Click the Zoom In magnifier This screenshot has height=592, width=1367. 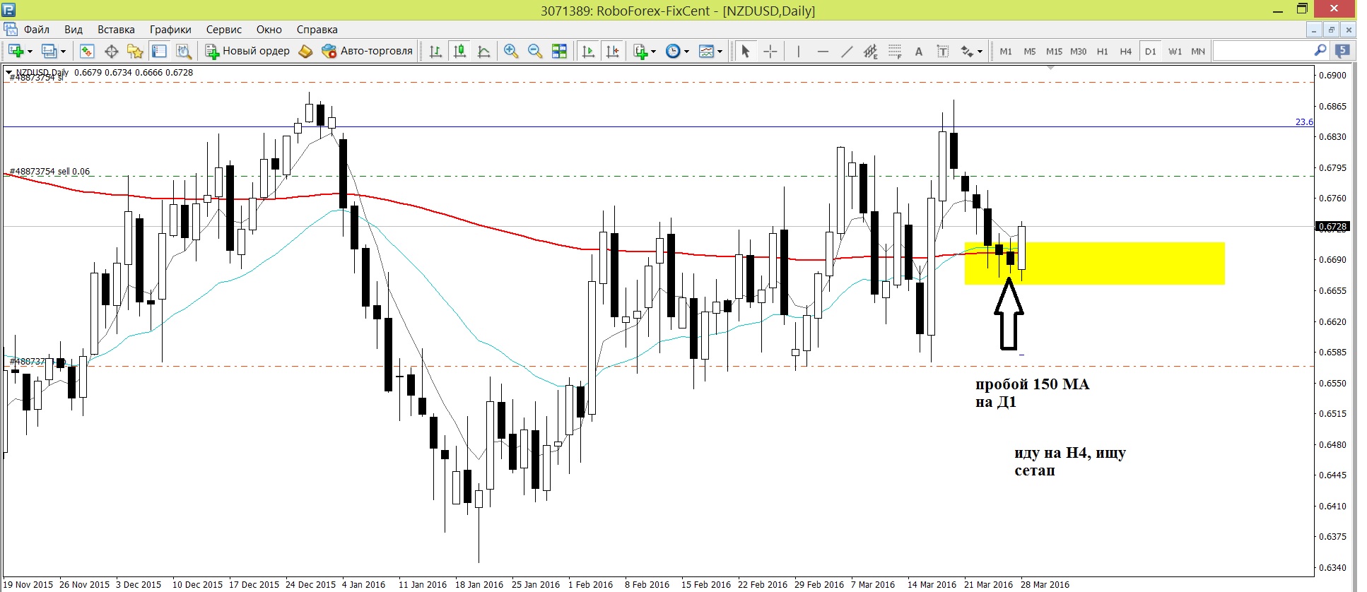(511, 51)
